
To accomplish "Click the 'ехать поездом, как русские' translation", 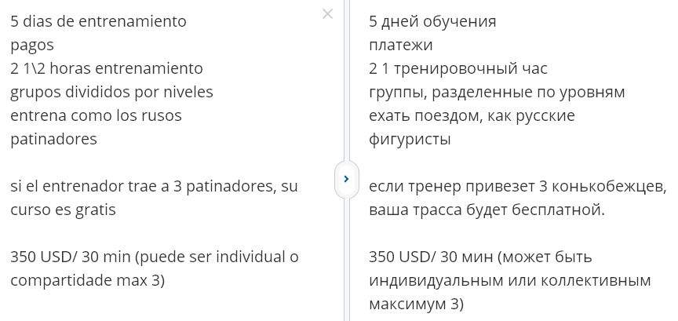I will [472, 115].
